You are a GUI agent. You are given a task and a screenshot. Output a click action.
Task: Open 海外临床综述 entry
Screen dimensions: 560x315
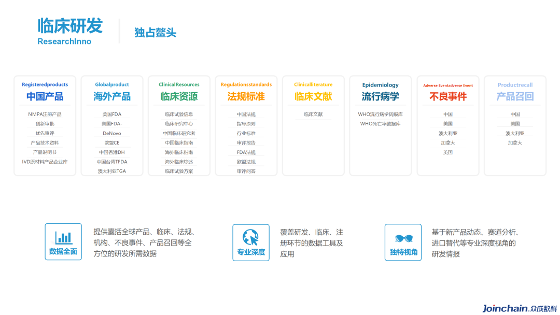pos(179,162)
